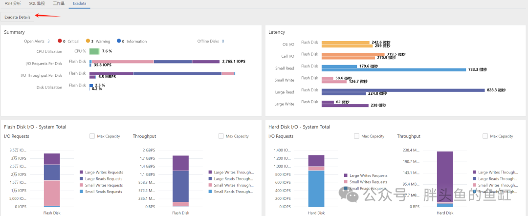Click the blue Information alert icon
This screenshot has width=528, height=216.
point(118,41)
